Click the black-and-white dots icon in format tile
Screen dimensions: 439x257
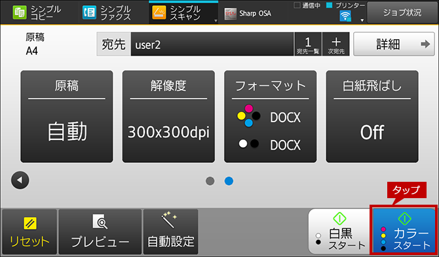pos(249,144)
